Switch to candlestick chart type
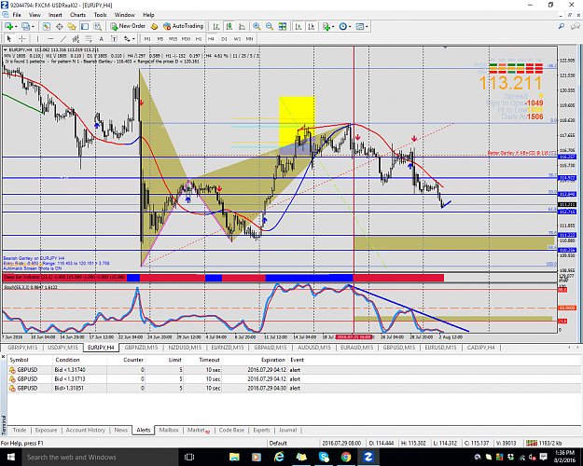 coord(229,26)
